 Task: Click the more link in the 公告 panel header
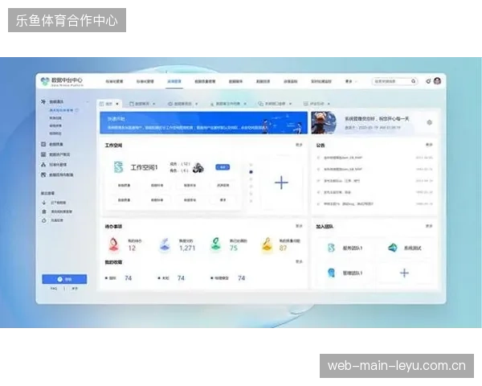429,145
